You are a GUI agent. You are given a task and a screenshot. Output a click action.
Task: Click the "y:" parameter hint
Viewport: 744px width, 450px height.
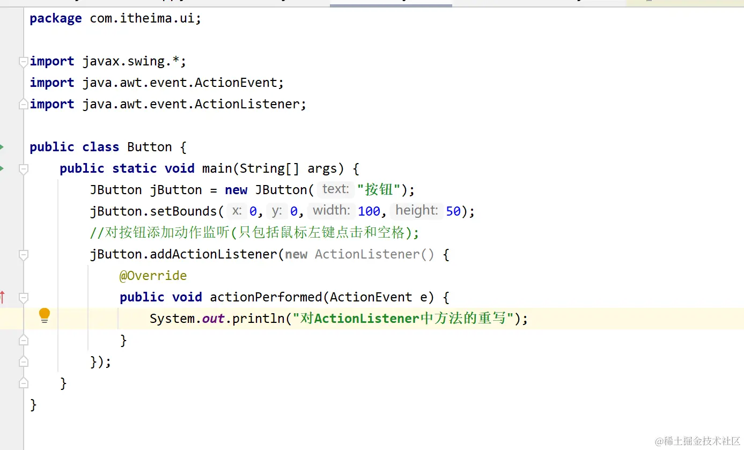coord(277,211)
